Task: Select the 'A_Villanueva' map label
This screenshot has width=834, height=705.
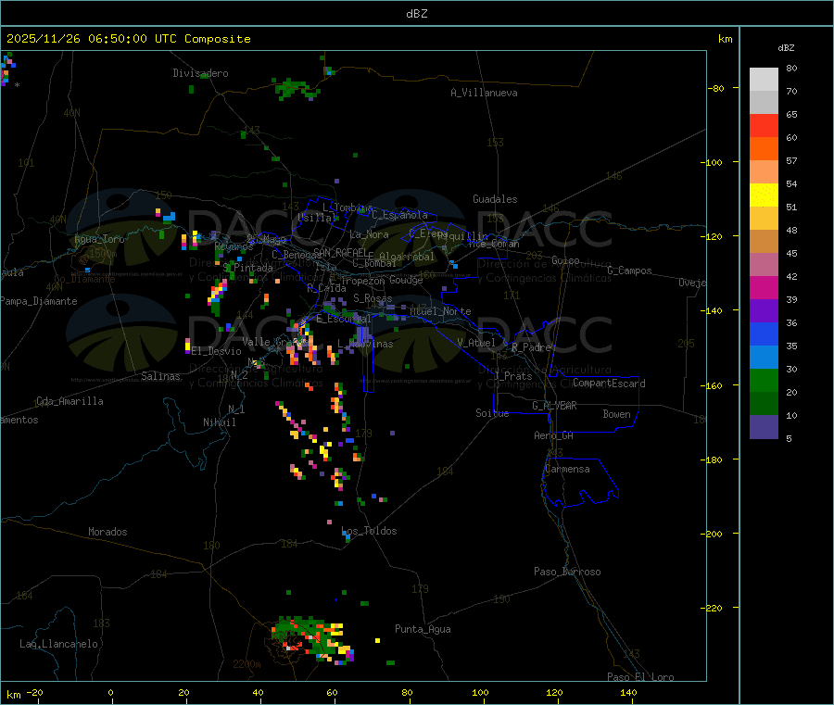Action: pos(484,93)
